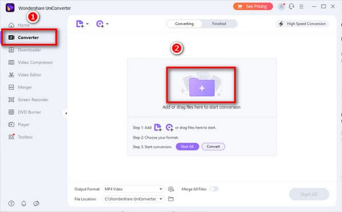Open the Player section
This screenshot has height=212, width=342.
point(19,124)
